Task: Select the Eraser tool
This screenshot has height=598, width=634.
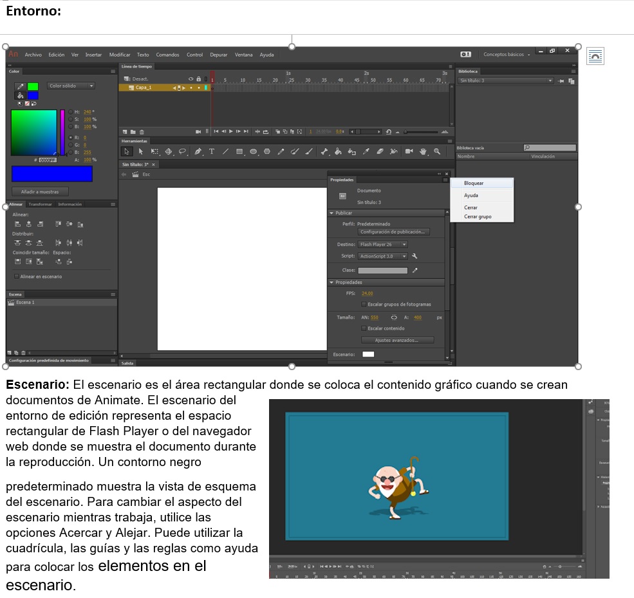Action: click(380, 152)
